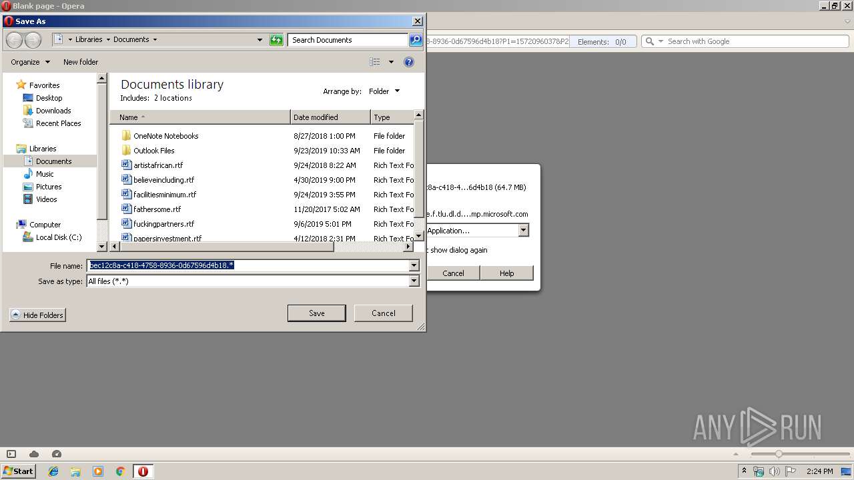Select the facilitiesminimum.rtf file

165,195
